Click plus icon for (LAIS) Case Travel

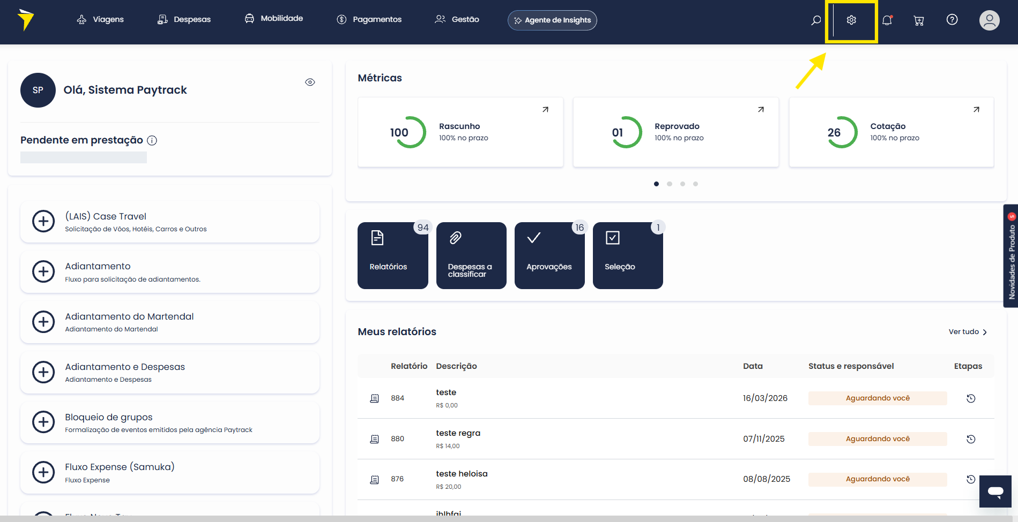pyautogui.click(x=43, y=221)
